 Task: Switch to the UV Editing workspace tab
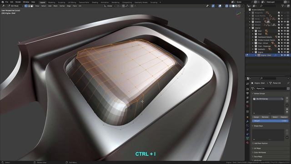click(x=72, y=2)
